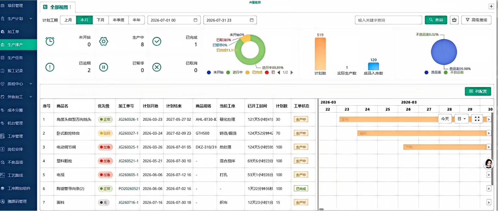Image resolution: width=498 pixels, height=211 pixels.
Task: Click the 工艺路线 sidebar icon
Action: [3, 175]
